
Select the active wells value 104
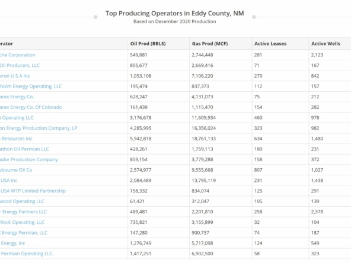(315, 222)
